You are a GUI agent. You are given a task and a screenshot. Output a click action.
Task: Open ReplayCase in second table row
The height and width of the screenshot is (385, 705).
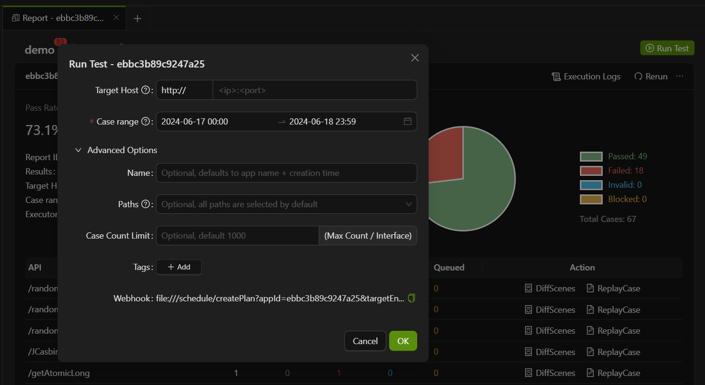point(613,309)
